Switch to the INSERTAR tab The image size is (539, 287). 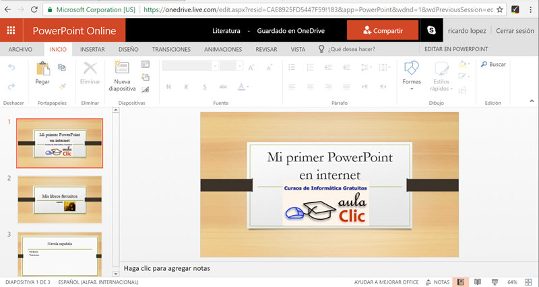[92, 49]
